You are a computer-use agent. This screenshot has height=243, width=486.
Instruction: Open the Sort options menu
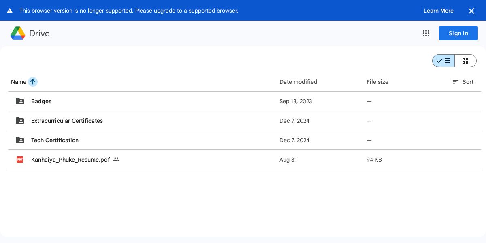coord(463,82)
